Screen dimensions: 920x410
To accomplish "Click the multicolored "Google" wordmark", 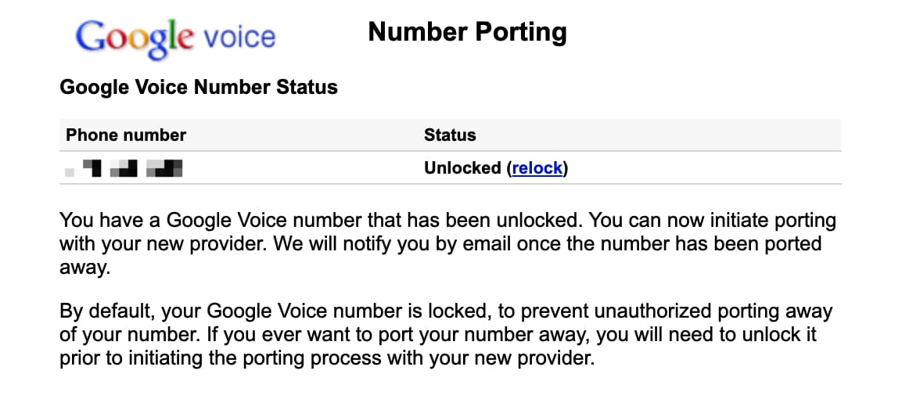I will 134,39.
